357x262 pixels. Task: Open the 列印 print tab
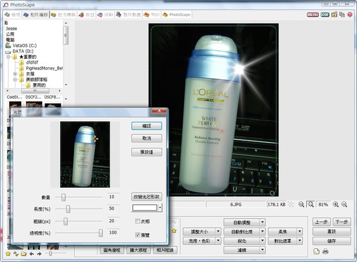click(x=152, y=15)
